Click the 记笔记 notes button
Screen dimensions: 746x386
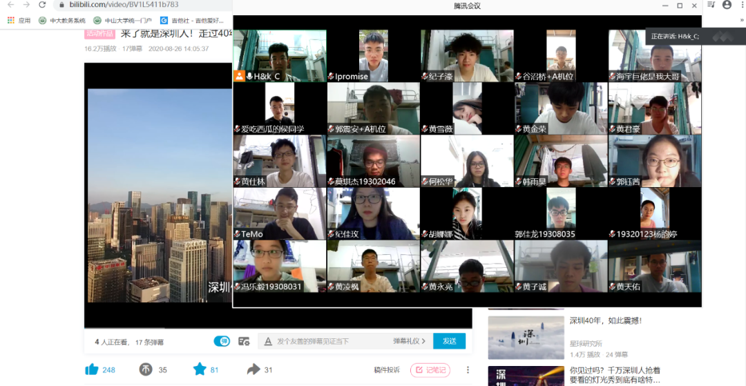pos(430,370)
